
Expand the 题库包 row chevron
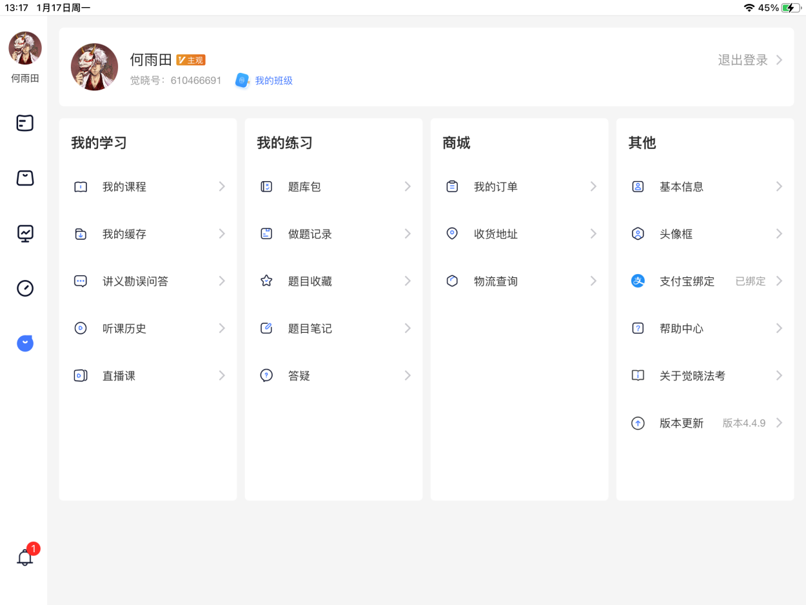click(408, 187)
